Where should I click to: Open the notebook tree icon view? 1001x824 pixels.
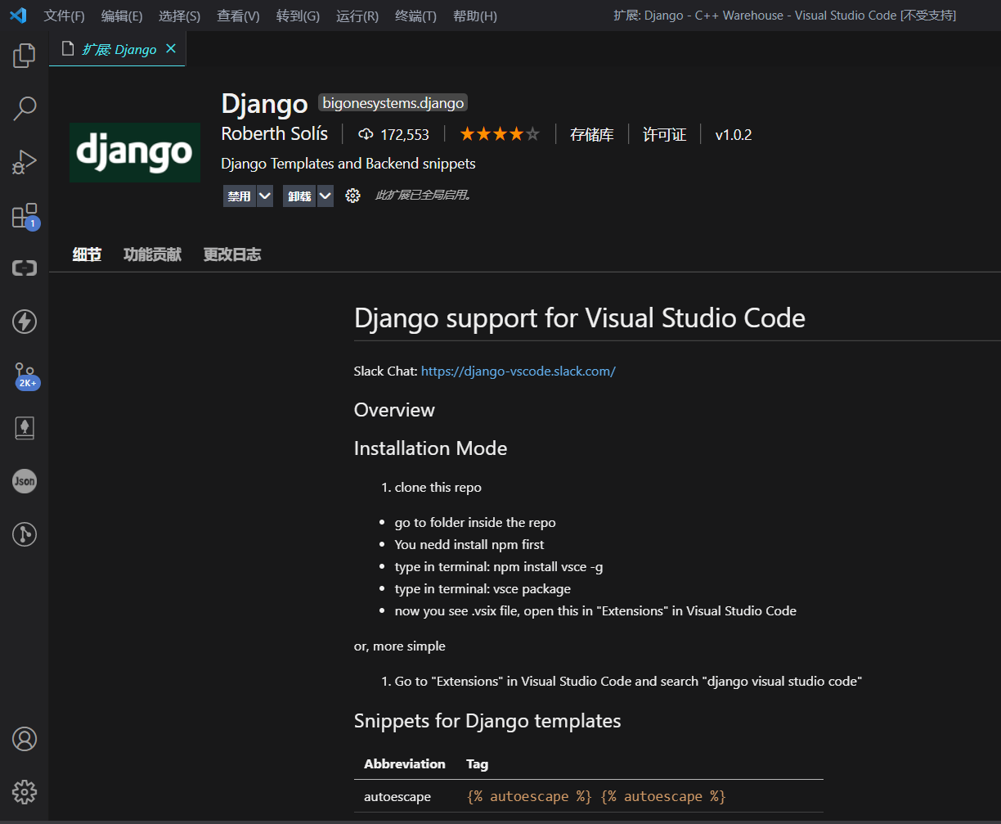(25, 428)
